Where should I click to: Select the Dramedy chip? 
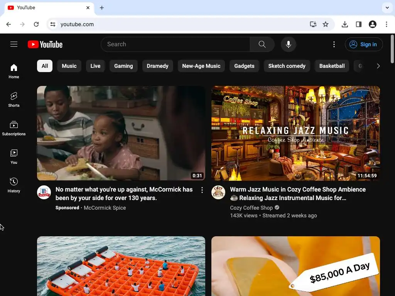tap(158, 66)
